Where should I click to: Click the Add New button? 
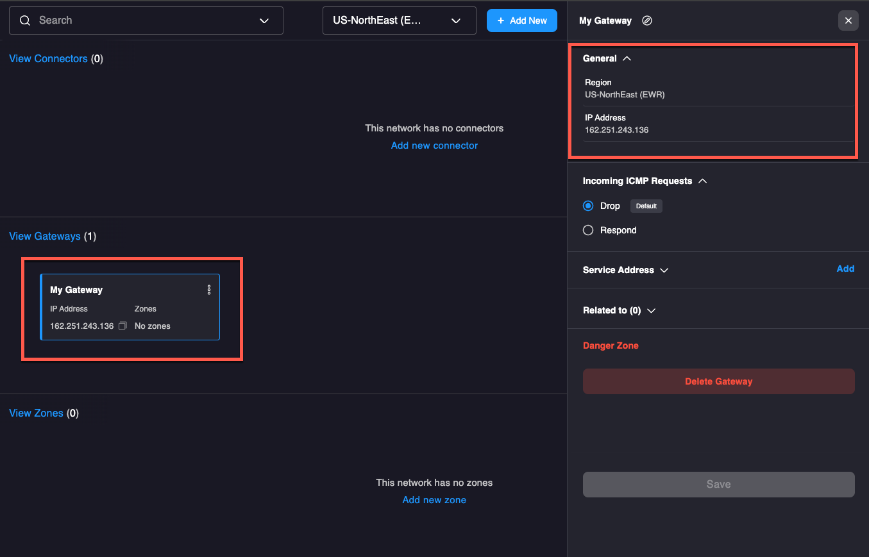[521, 21]
